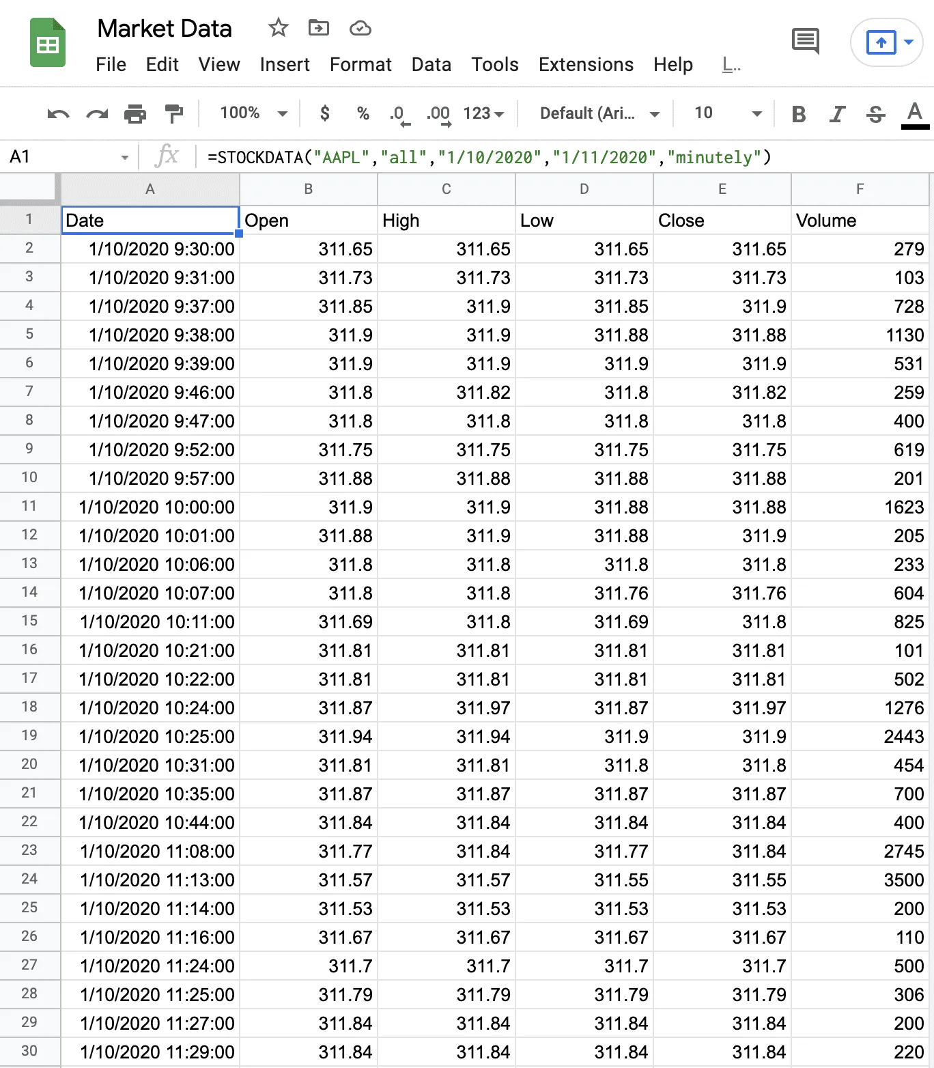
Task: Toggle strikethrough formatting
Action: coord(875,114)
